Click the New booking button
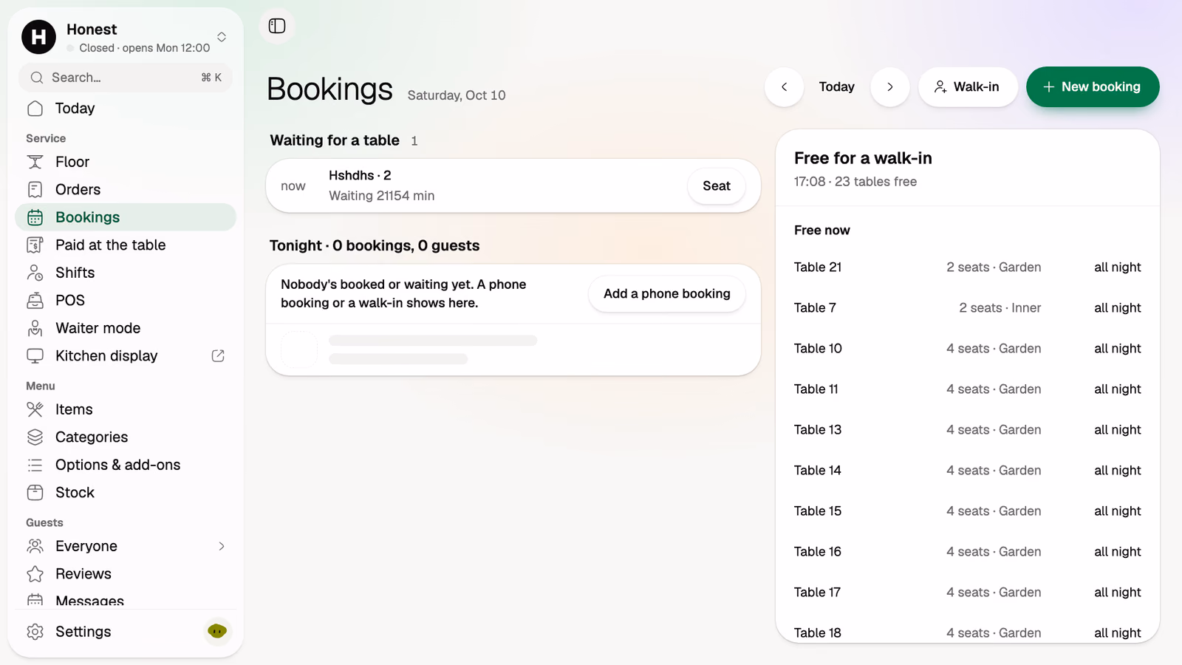This screenshot has width=1182, height=665. 1093,87
